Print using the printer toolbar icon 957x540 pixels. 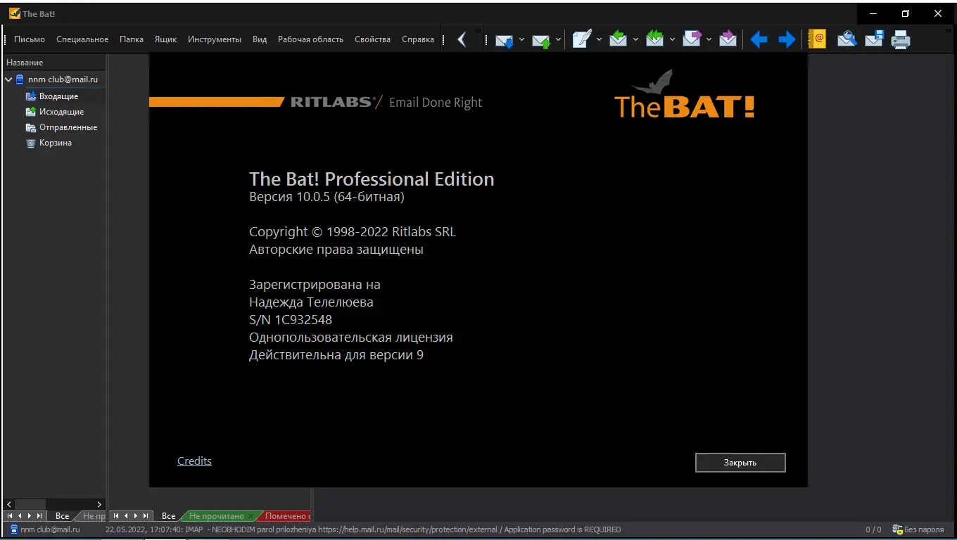901,39
